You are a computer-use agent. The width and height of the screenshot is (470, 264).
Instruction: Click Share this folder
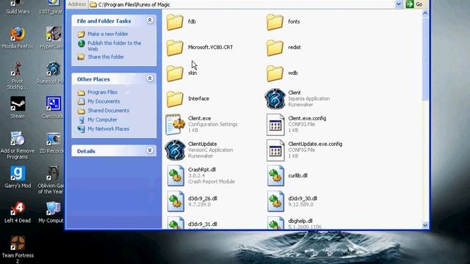[x=101, y=57]
